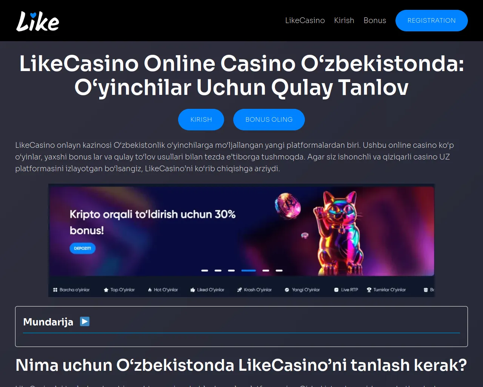Click the KIRISH pill button
Screen dimensions: 483x387
201,119
